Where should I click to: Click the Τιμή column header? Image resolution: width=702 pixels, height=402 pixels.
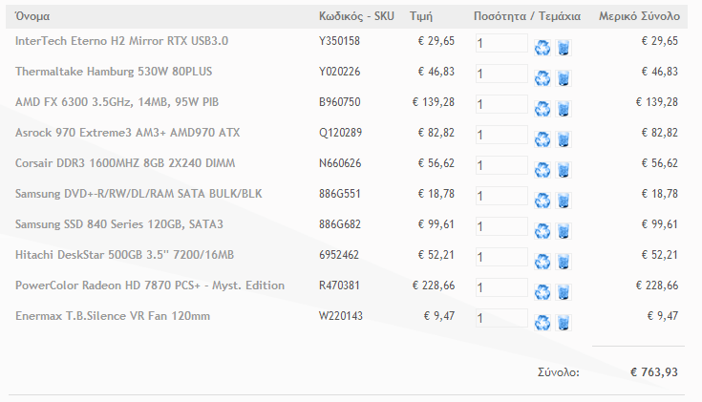(x=421, y=16)
